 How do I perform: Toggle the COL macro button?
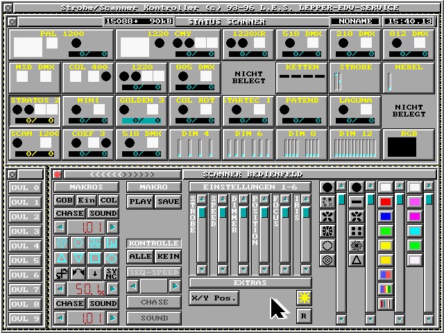[x=108, y=200]
